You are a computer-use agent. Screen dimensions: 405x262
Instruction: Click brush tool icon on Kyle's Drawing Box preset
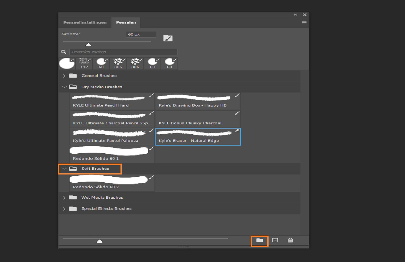click(237, 95)
